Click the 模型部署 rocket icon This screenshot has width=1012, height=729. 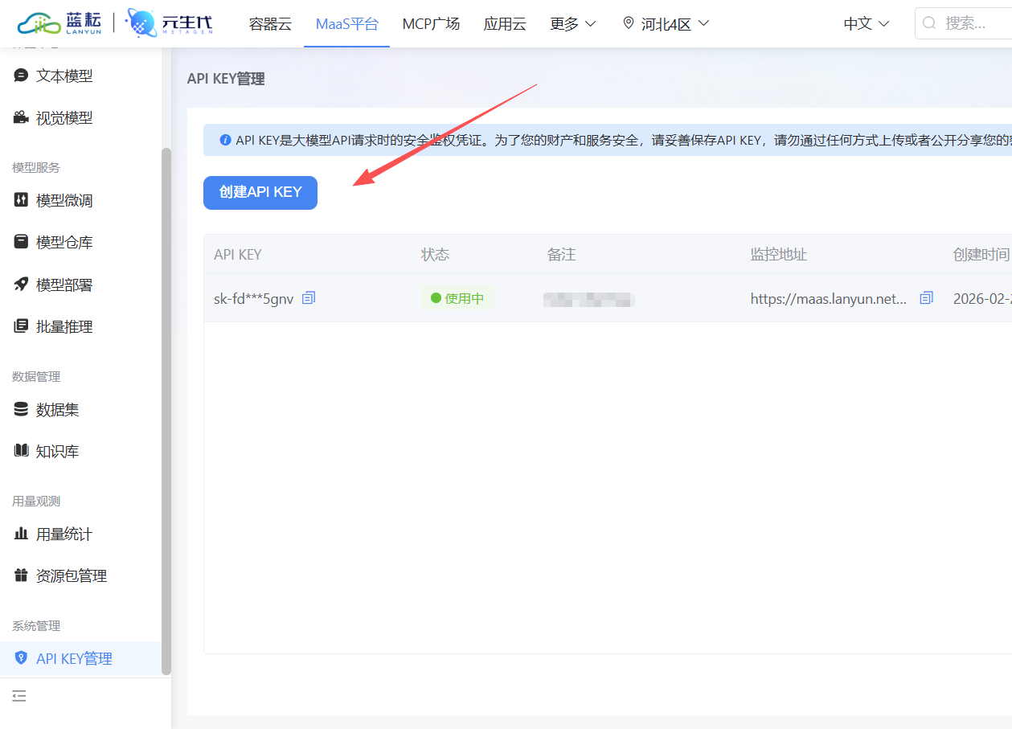point(22,285)
